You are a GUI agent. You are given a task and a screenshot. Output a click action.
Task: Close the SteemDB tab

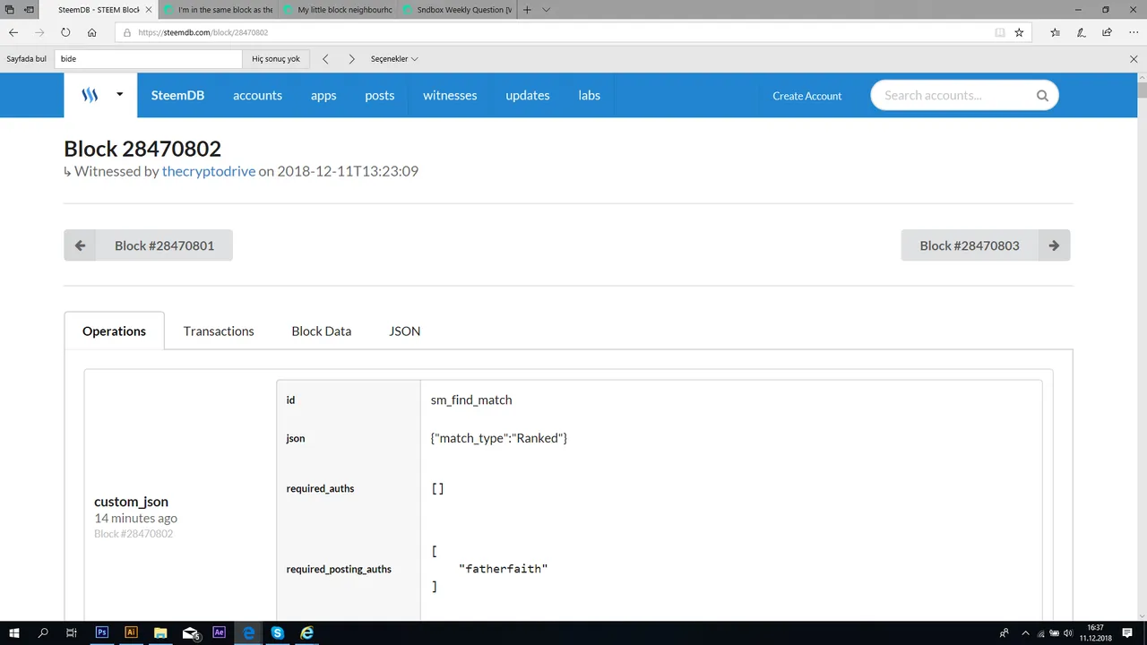click(149, 10)
